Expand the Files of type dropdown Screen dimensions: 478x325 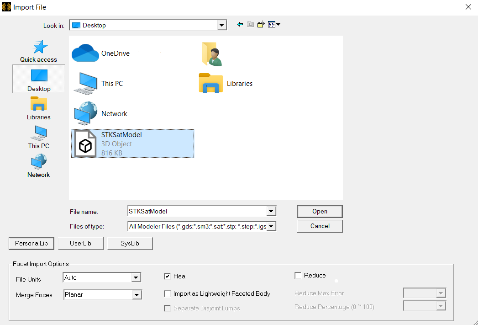point(271,226)
